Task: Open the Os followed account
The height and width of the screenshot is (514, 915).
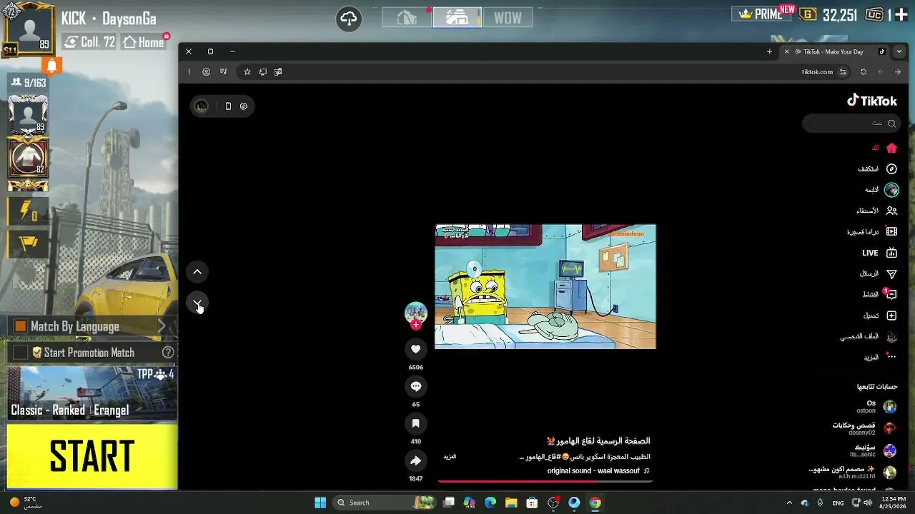Action: 876,407
